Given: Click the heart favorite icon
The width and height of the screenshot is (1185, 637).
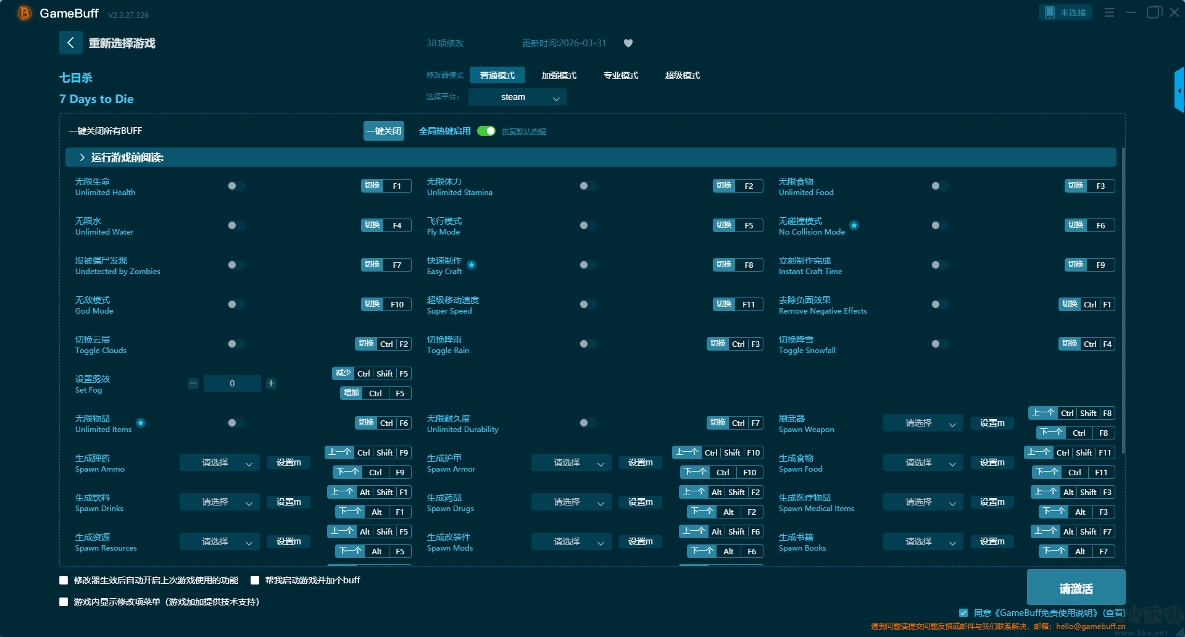Looking at the screenshot, I should click(x=628, y=43).
